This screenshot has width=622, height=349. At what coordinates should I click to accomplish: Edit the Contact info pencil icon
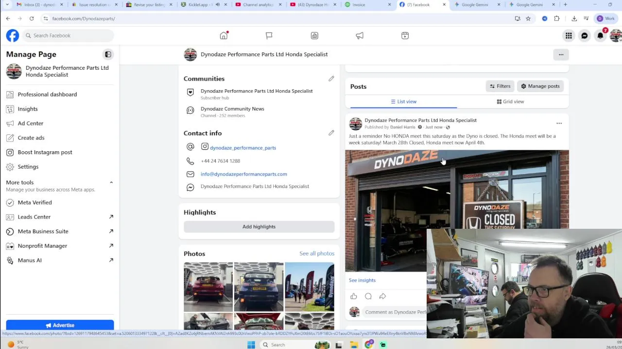(331, 133)
